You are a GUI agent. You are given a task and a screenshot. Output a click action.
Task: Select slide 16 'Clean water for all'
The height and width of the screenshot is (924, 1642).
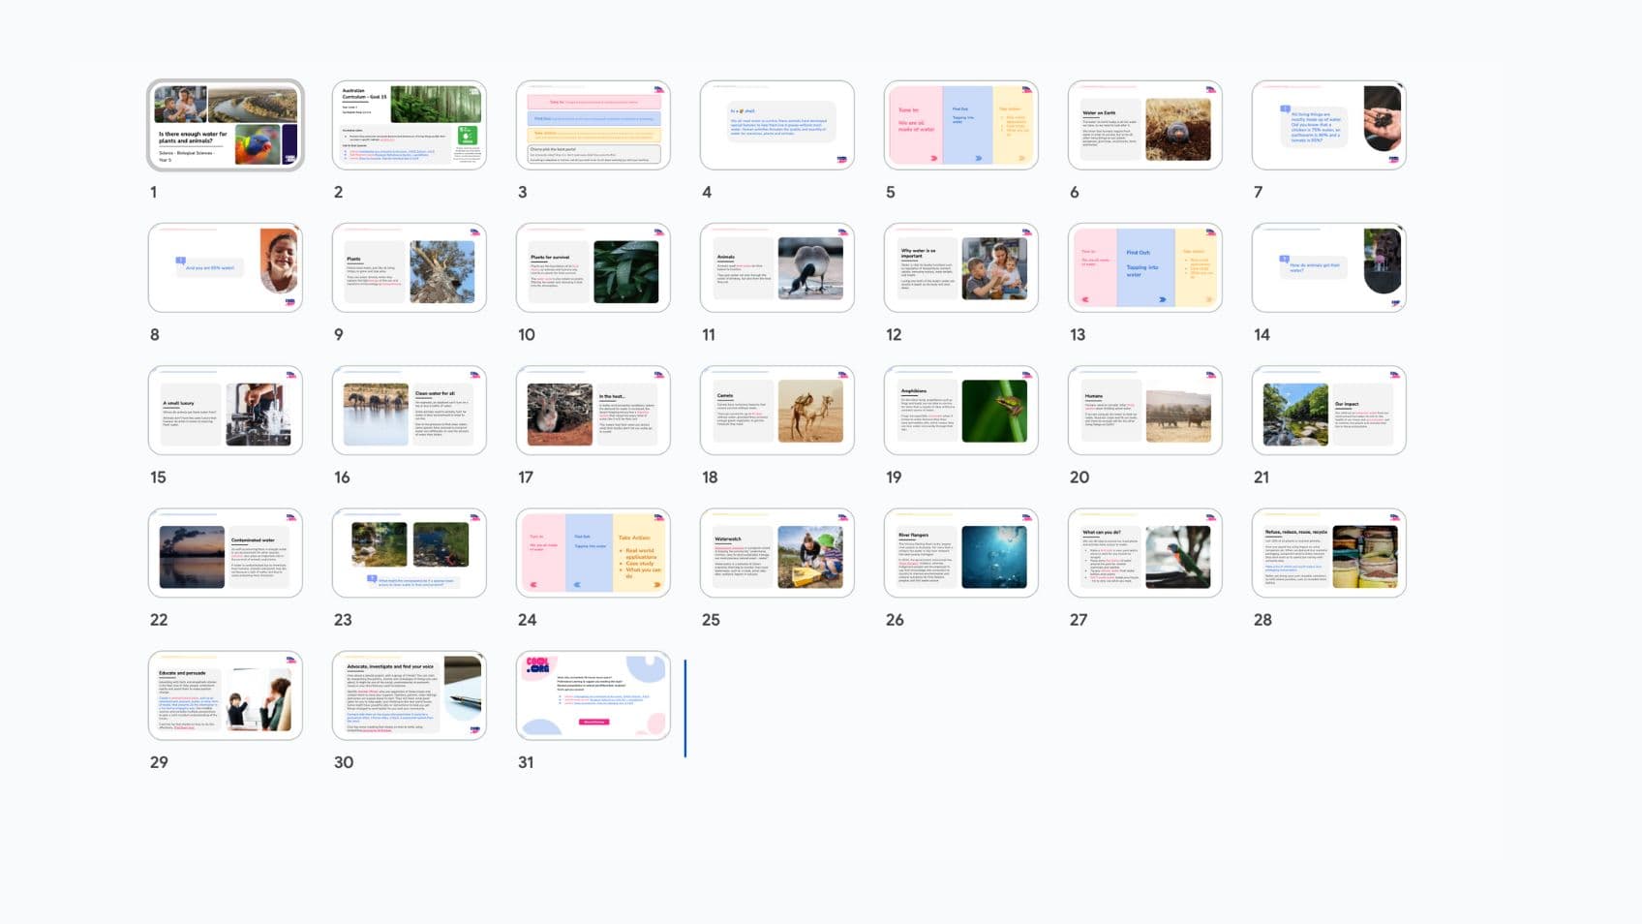pyautogui.click(x=409, y=410)
